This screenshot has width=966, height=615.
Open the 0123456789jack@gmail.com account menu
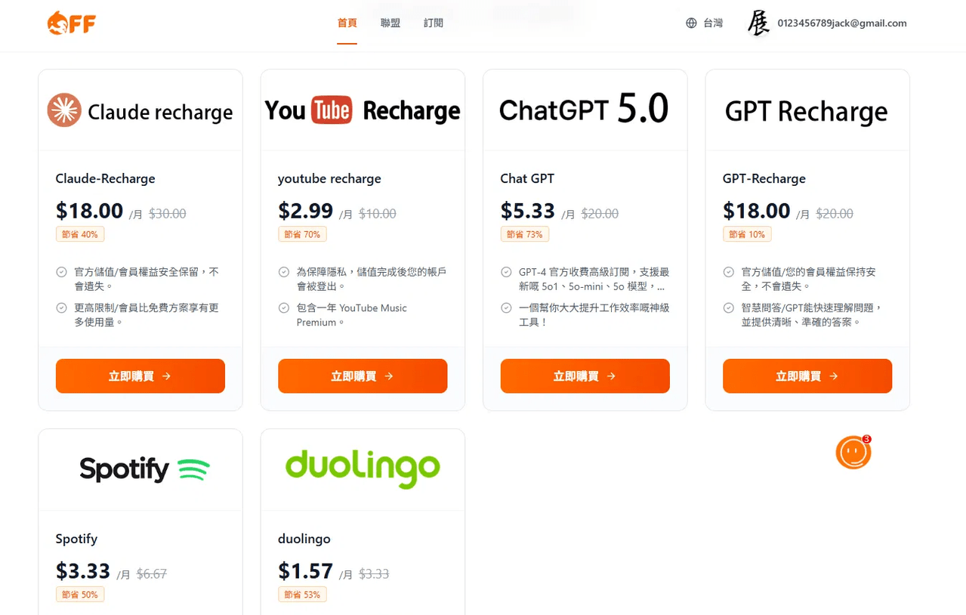point(841,23)
